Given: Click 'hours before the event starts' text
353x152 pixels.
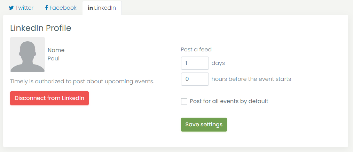Looking at the screenshot, I should pos(251,79).
